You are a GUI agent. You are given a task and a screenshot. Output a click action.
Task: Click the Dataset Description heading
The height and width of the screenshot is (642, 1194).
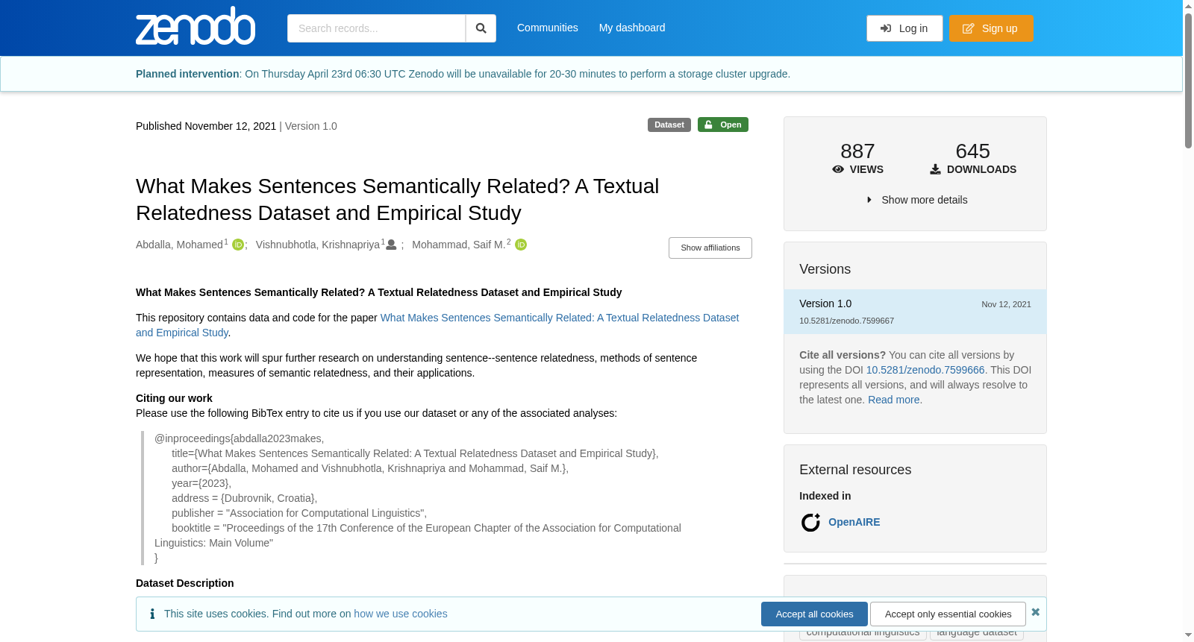pyautogui.click(x=185, y=583)
